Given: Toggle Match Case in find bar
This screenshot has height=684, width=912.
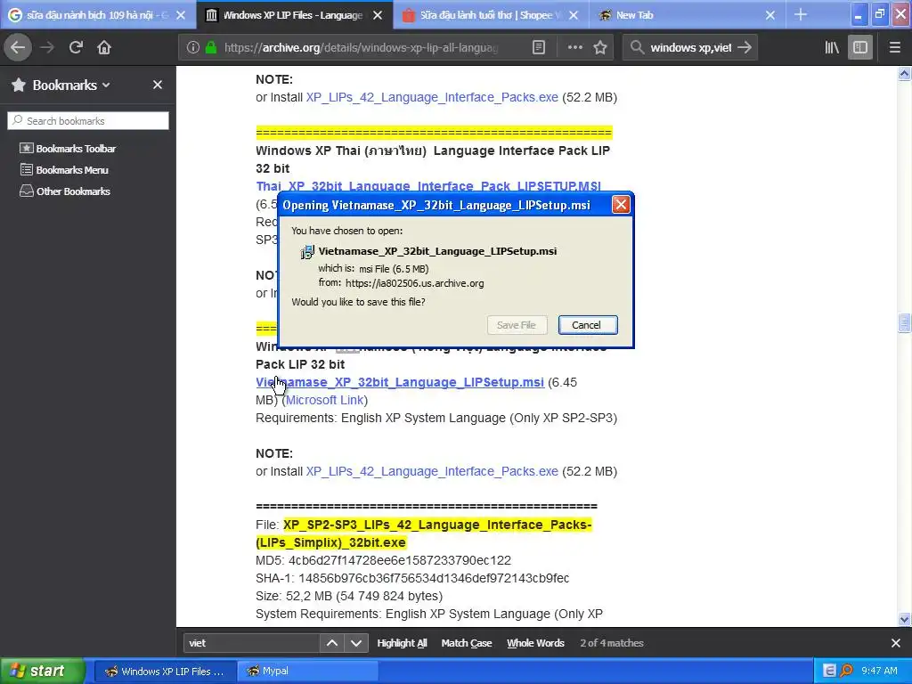Looking at the screenshot, I should pyautogui.click(x=467, y=643).
